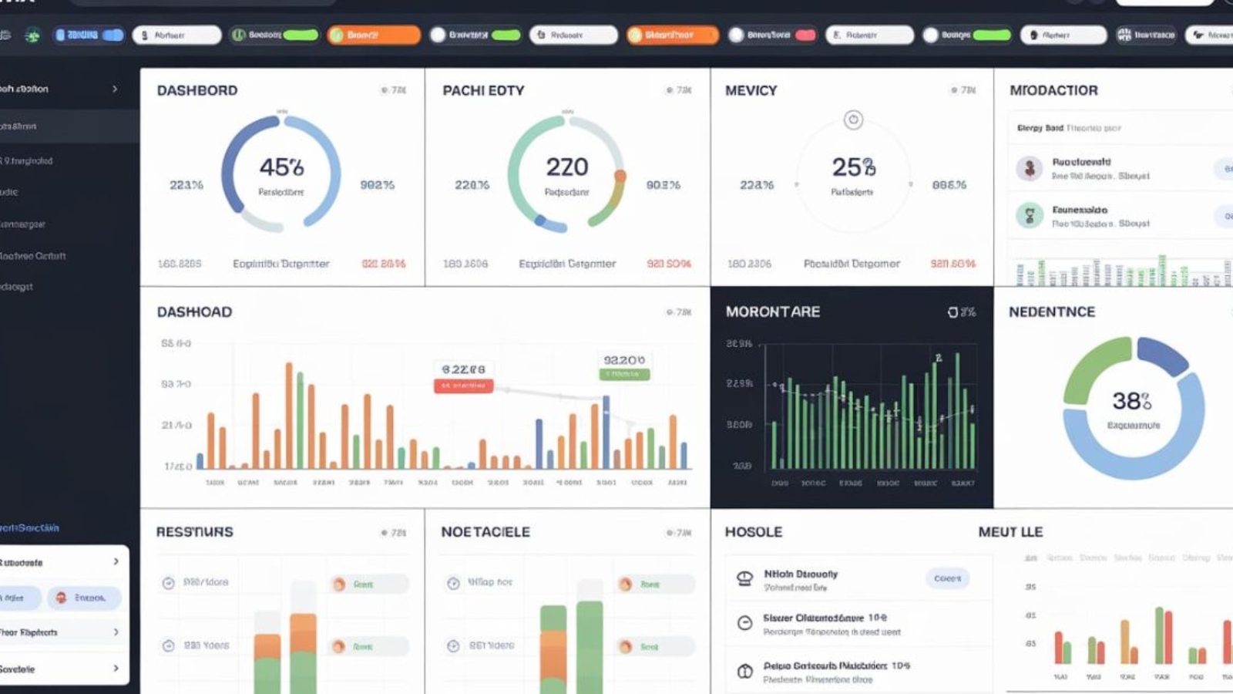This screenshot has height=694, width=1233.
Task: Open the white pill right of the red switch
Action: [869, 35]
